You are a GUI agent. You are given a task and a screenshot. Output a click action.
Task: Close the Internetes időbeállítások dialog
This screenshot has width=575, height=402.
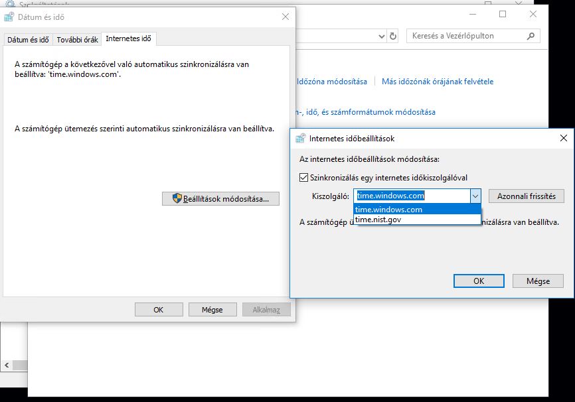pyautogui.click(x=564, y=138)
